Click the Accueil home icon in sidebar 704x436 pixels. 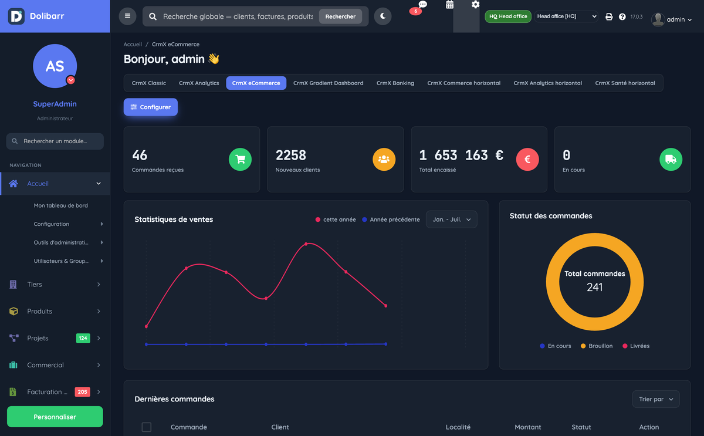(x=13, y=184)
